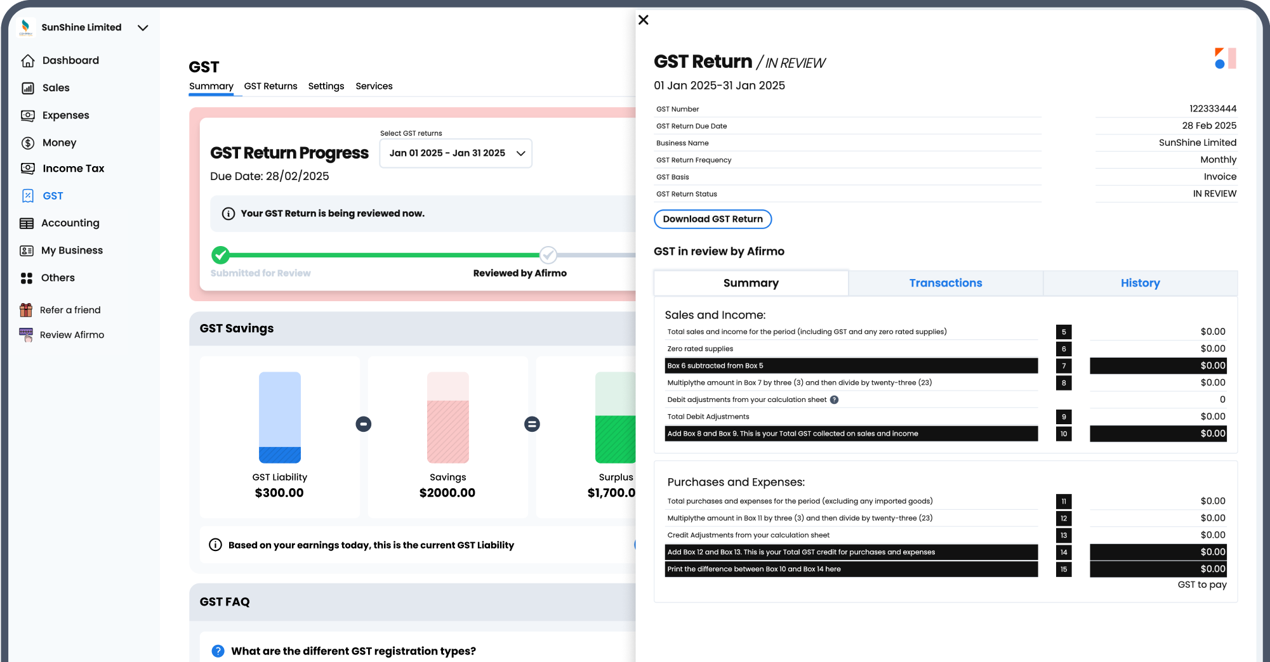The height and width of the screenshot is (662, 1270).
Task: Click help icon next to Debit adjustments
Action: click(x=834, y=399)
